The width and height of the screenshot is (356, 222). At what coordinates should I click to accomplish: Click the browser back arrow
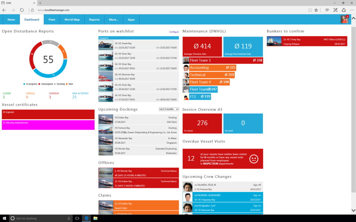click(x=4, y=10)
